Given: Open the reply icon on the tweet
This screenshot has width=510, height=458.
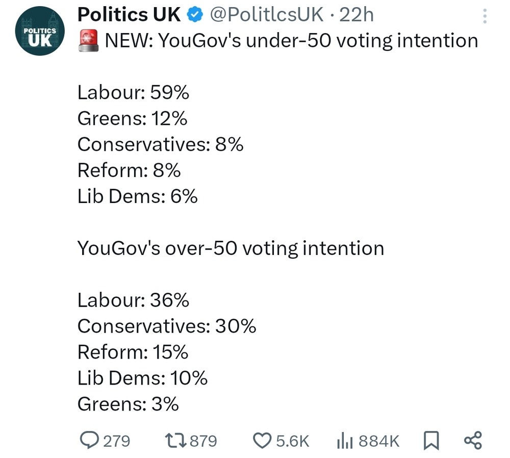Looking at the screenshot, I should click(x=90, y=440).
